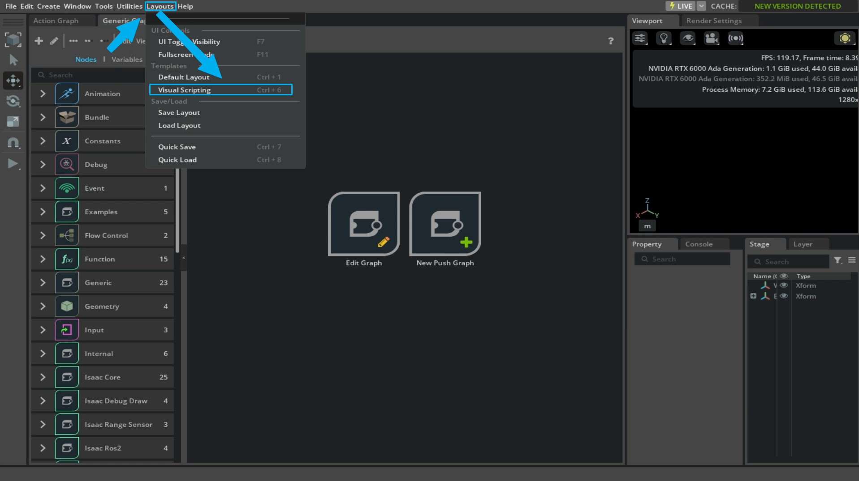Viewport: 859px width, 481px height.
Task: Click the viewport eye display icon
Action: [x=687, y=38]
